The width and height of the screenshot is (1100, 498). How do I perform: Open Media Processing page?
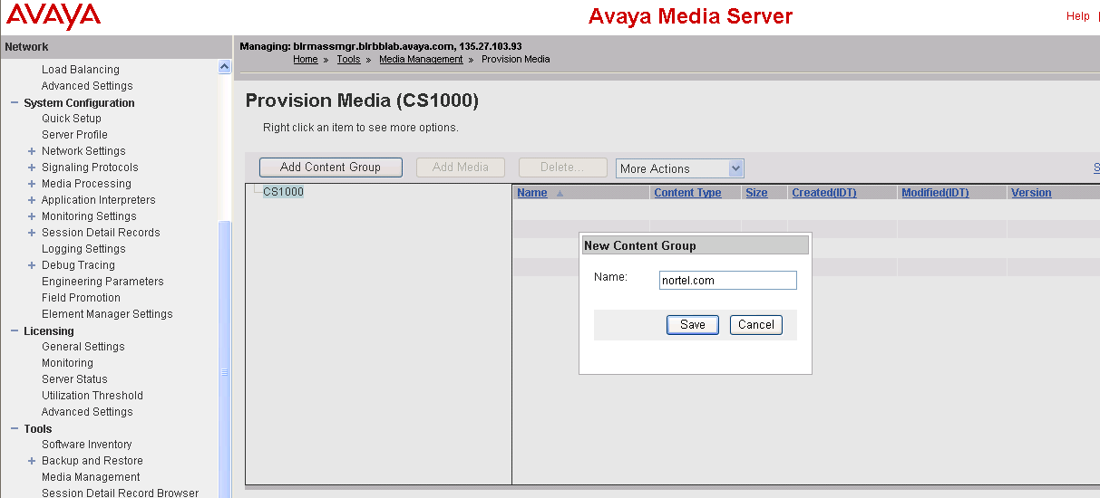[x=86, y=184]
